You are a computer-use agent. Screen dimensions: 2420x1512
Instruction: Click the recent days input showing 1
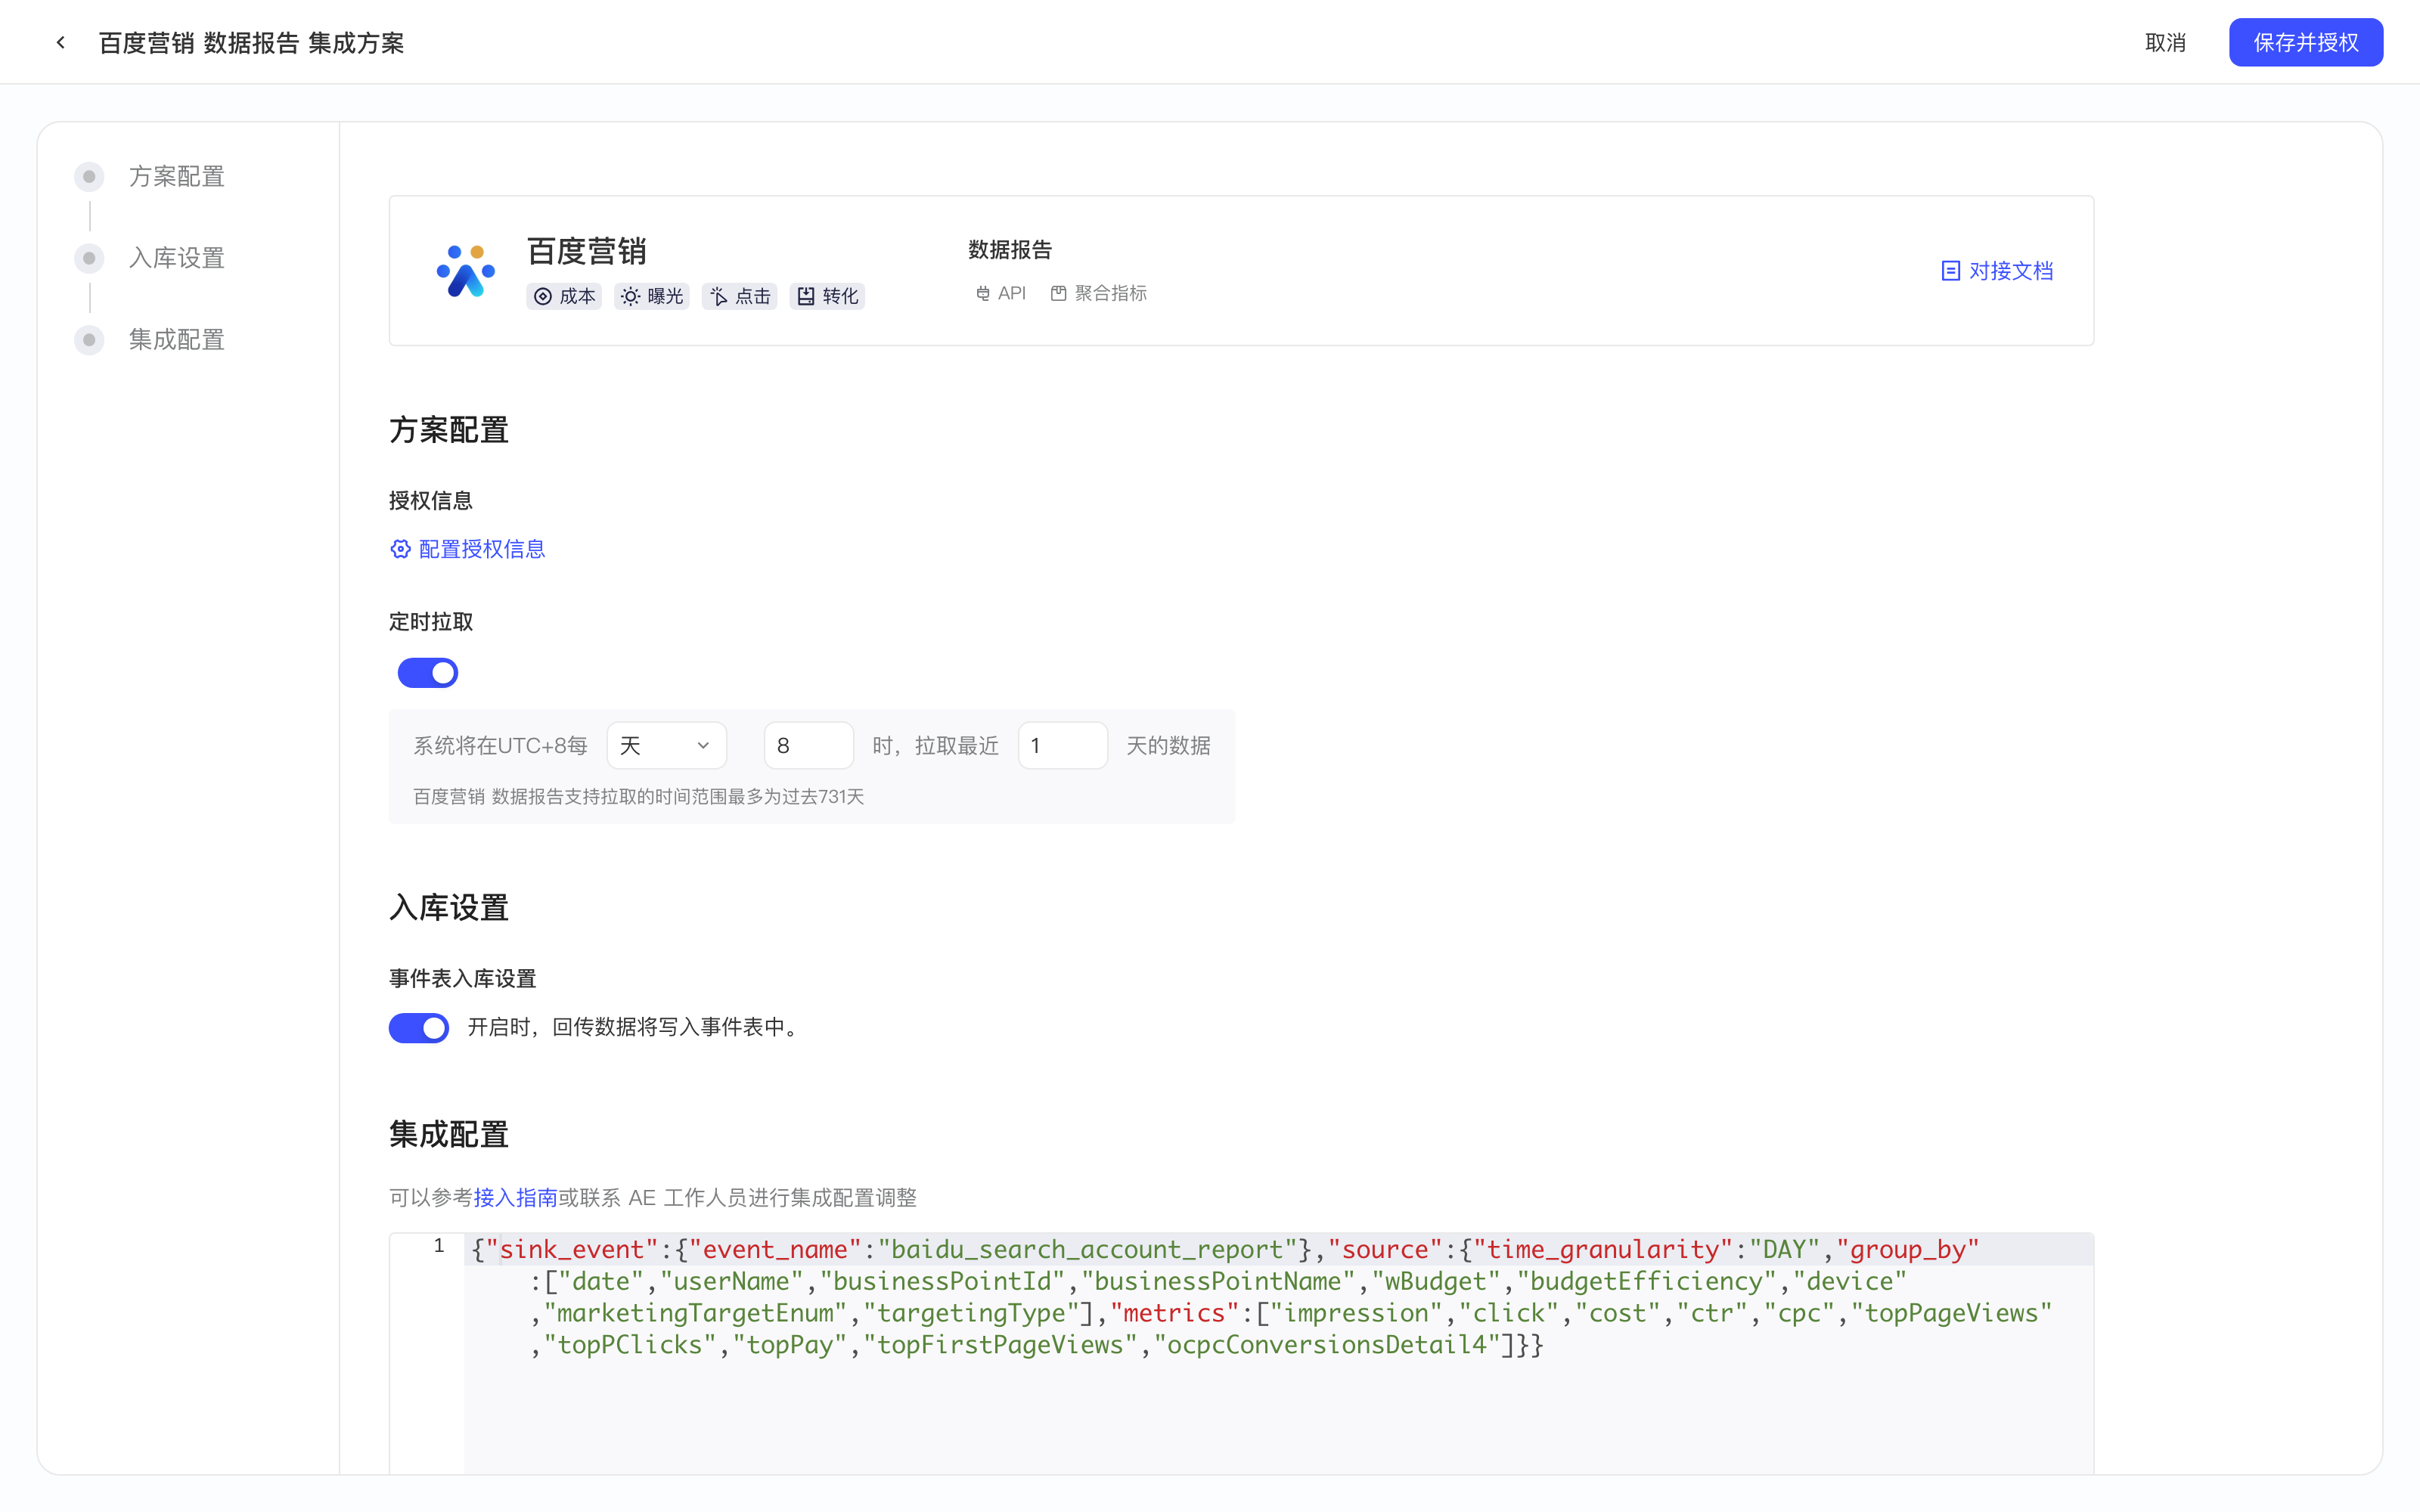[1062, 745]
